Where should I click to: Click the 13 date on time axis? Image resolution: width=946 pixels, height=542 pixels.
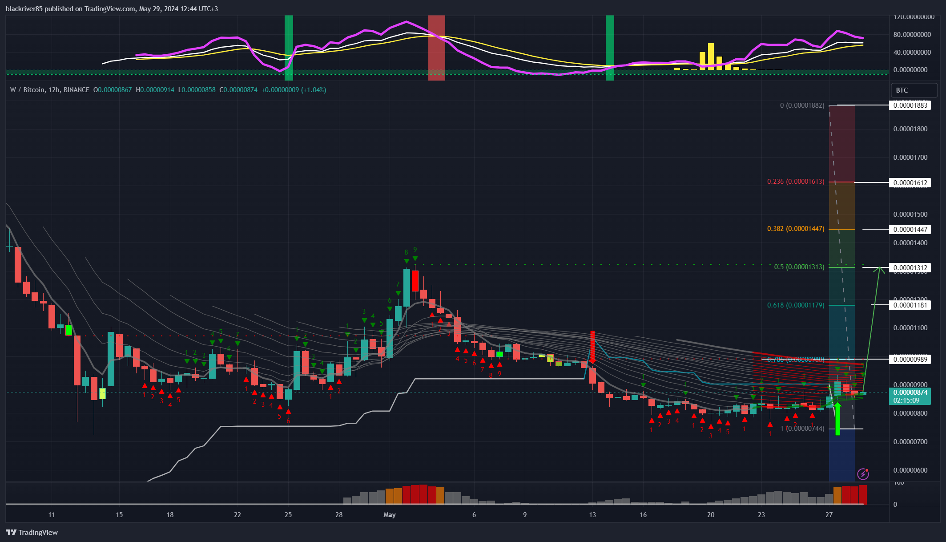click(x=592, y=515)
